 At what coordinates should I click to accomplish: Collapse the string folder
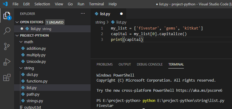pos(21,68)
